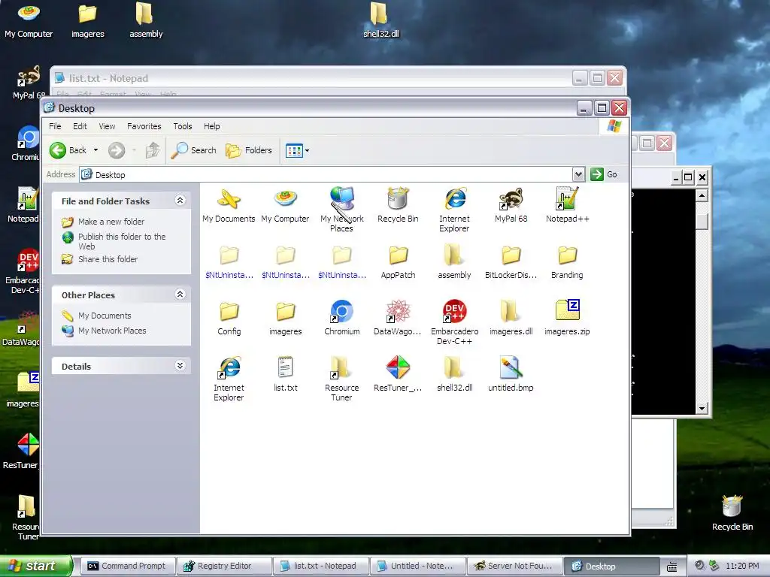Open the Edit menu
This screenshot has width=770, height=577.
pos(80,126)
